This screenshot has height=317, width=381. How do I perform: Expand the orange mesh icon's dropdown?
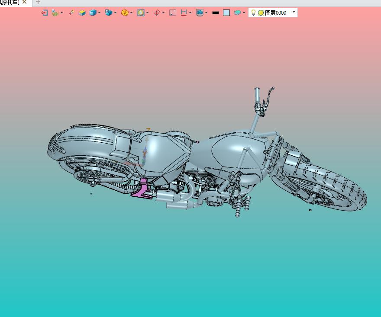tap(131, 13)
